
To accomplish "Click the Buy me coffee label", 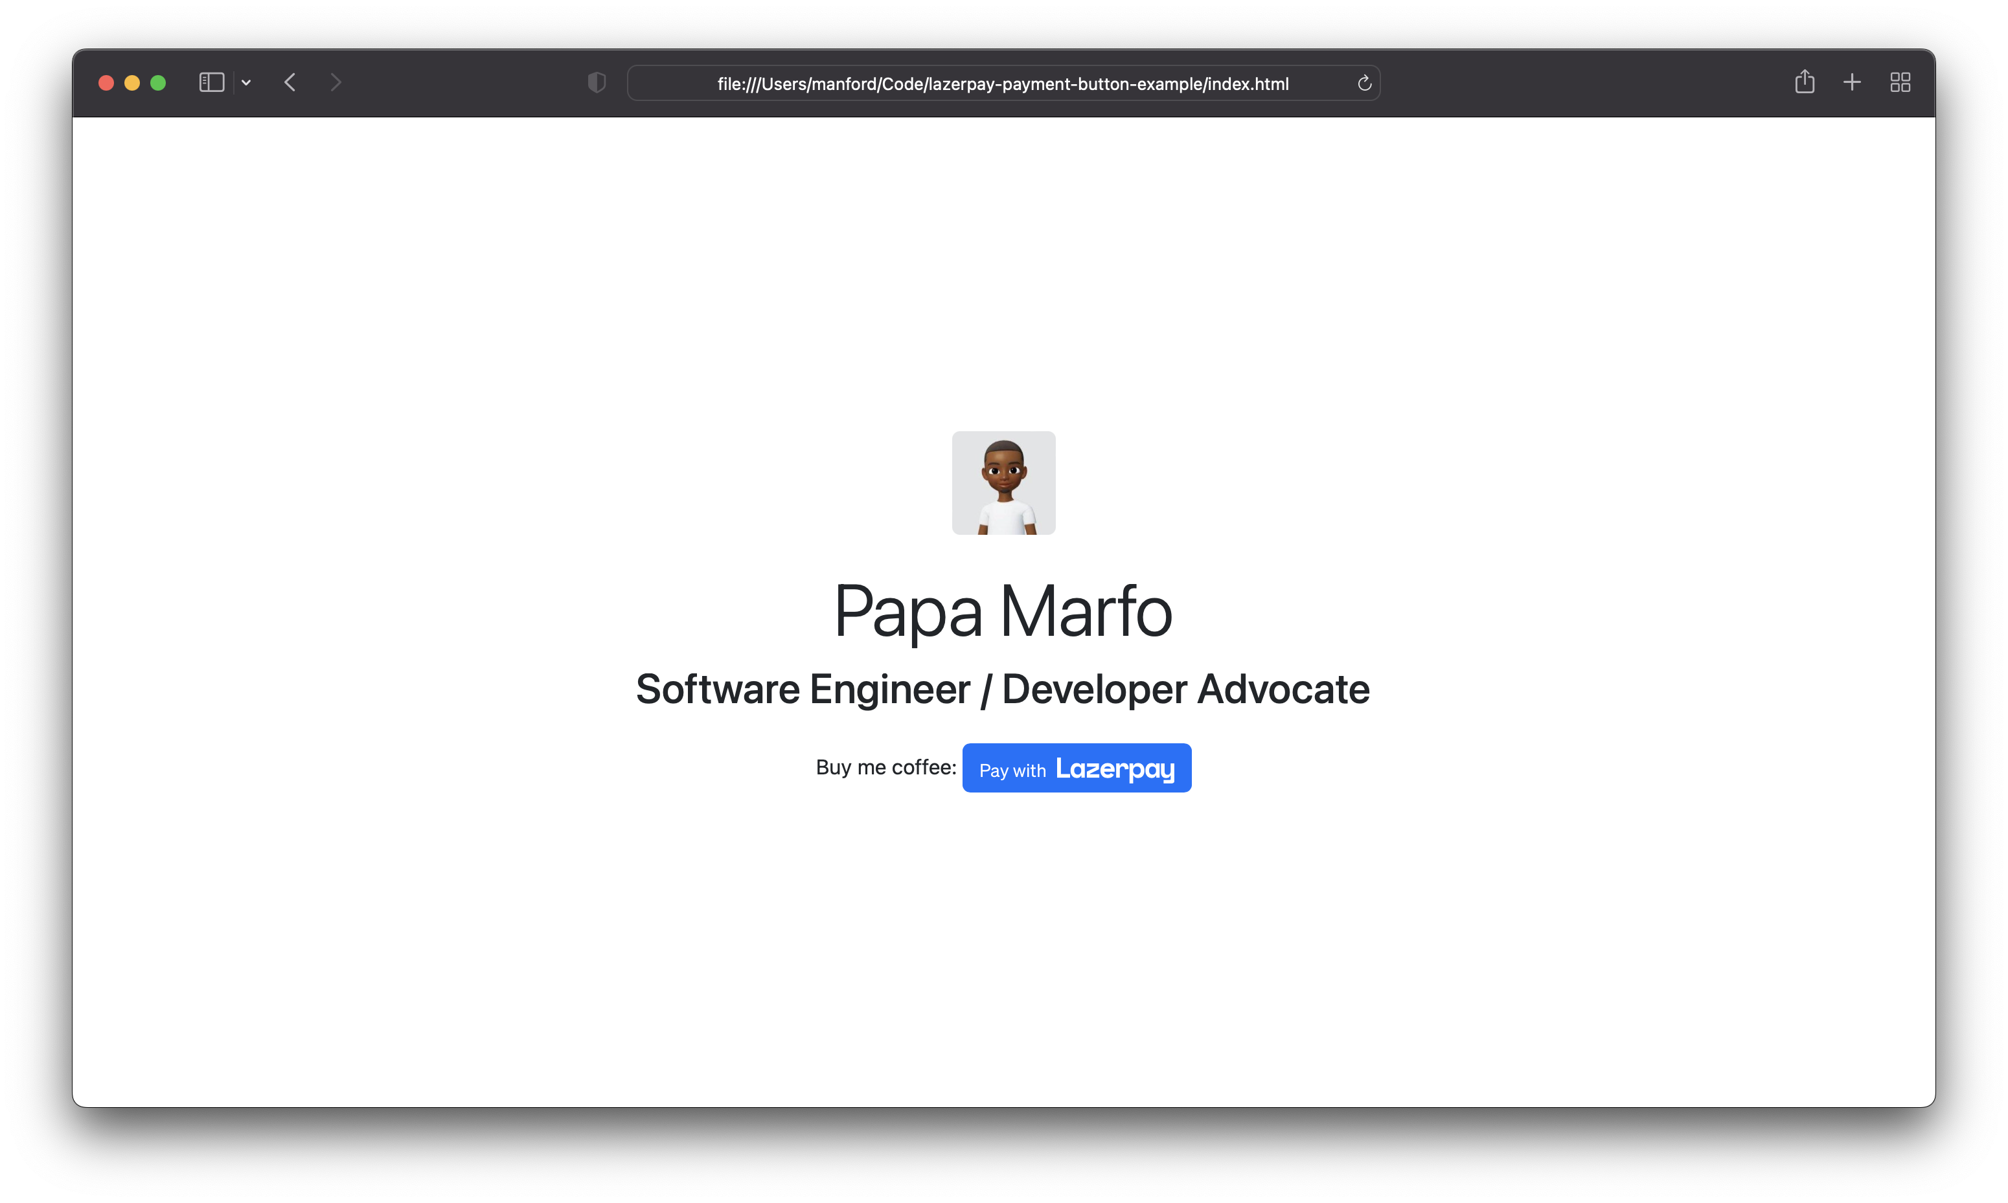I will tap(885, 767).
